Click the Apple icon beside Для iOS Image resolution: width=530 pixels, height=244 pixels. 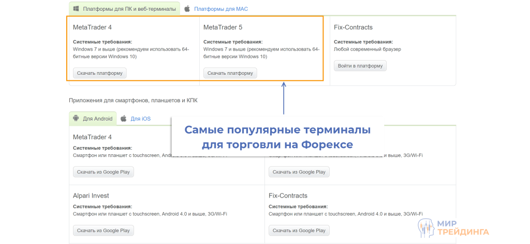click(124, 118)
